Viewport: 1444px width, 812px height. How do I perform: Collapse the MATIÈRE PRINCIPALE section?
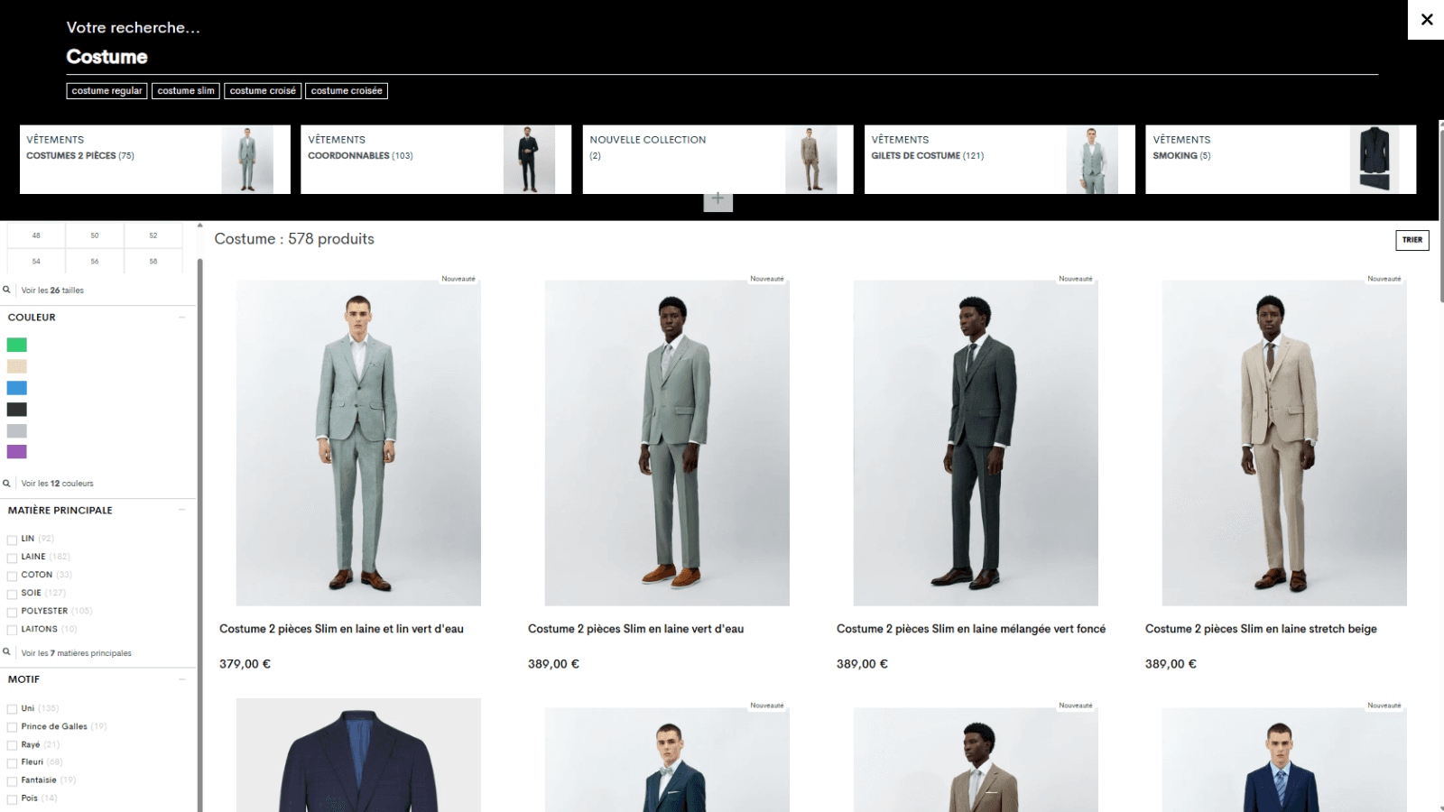pyautogui.click(x=182, y=510)
